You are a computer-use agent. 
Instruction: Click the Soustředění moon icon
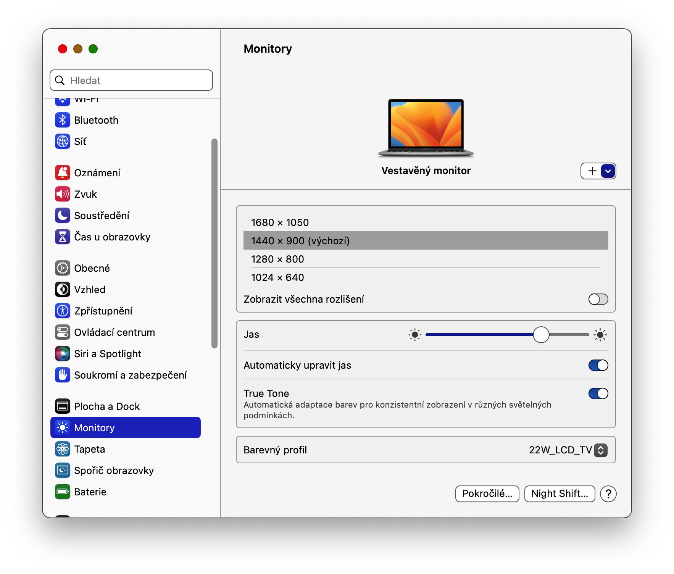63,216
